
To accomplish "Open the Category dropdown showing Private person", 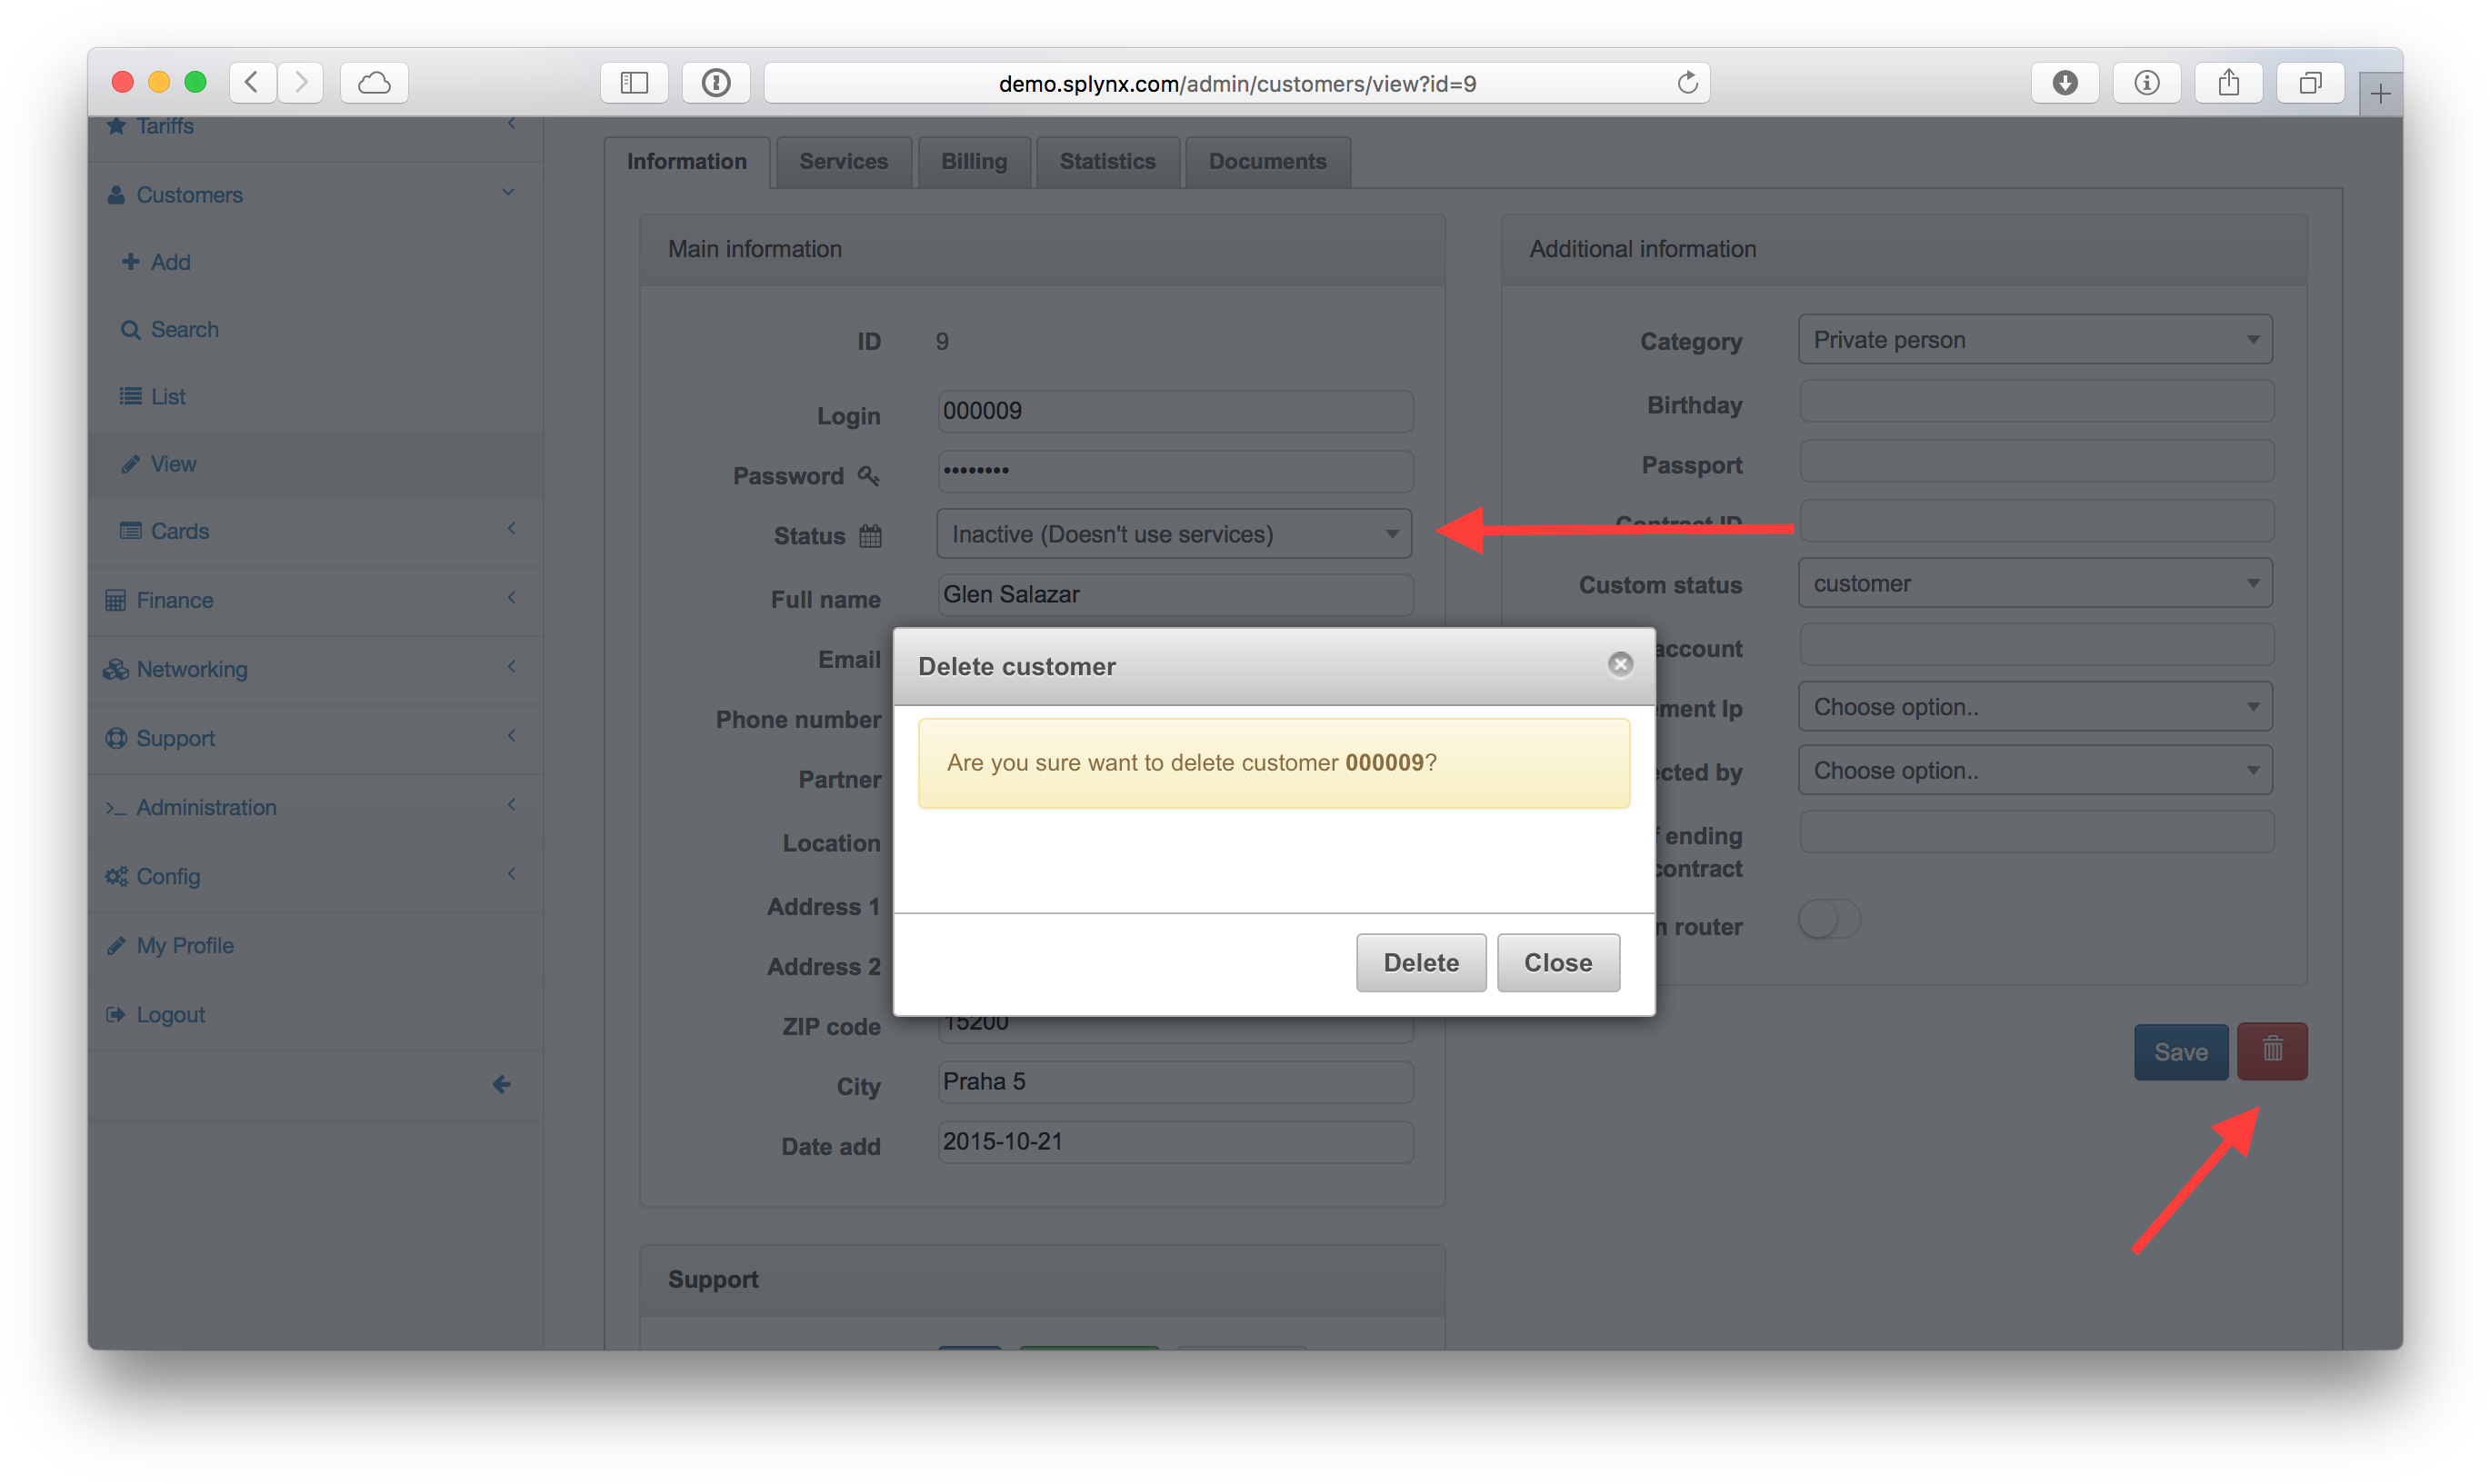I will click(x=2035, y=340).
